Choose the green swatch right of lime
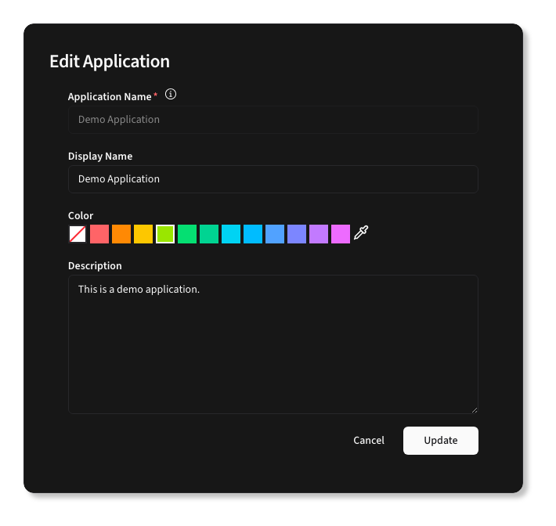The image size is (556, 526). click(x=187, y=234)
